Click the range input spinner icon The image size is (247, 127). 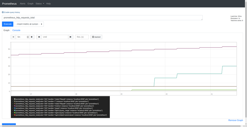pos(28,37)
